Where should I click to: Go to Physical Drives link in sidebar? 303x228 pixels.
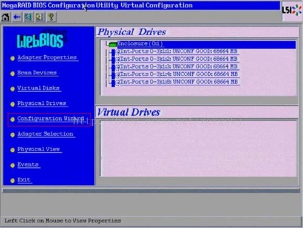coord(42,104)
